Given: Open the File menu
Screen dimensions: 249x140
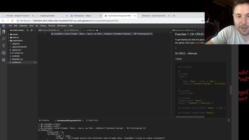Looking at the screenshot, I should 11,26.
